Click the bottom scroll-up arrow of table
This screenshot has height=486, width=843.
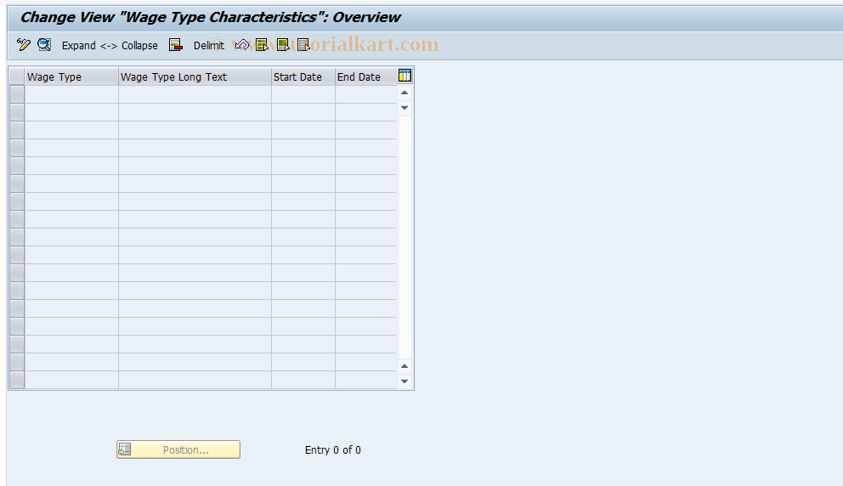405,366
